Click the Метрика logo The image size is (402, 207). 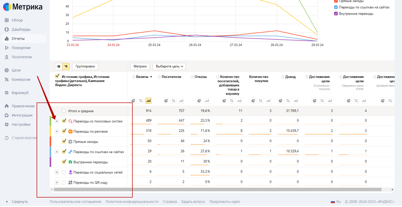click(23, 7)
